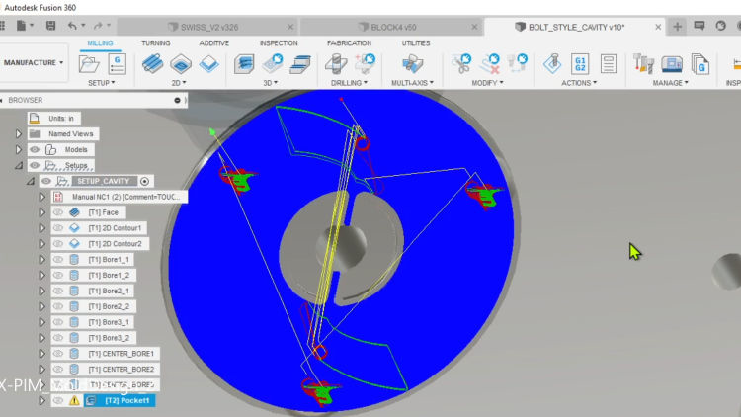
Task: Select the 2D Adaptive Clearing tool
Action: (152, 64)
